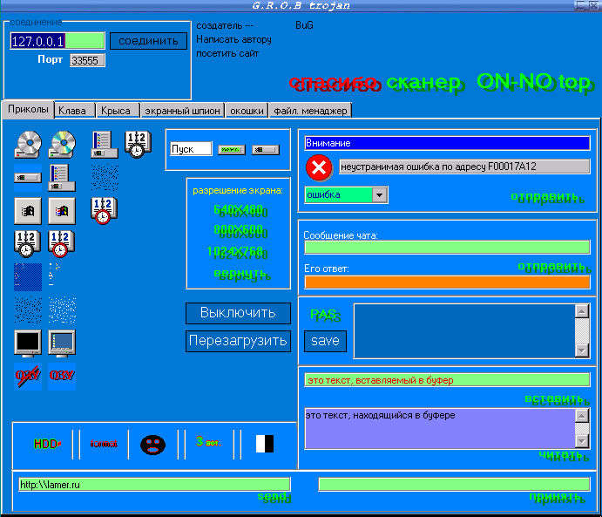Click the black sad face icon
Image resolution: width=602 pixels, height=517 pixels.
[152, 444]
